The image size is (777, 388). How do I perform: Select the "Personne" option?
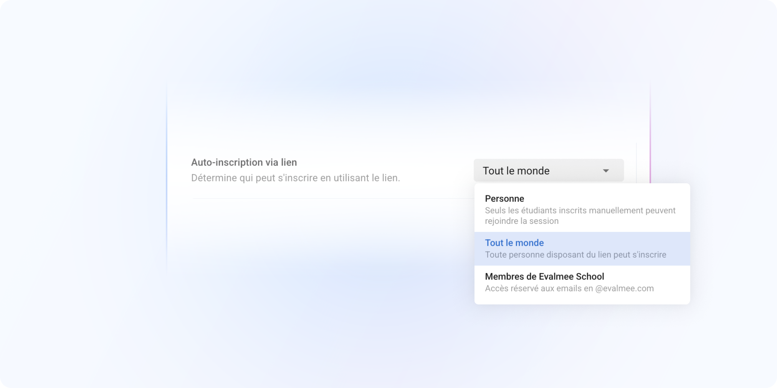504,199
